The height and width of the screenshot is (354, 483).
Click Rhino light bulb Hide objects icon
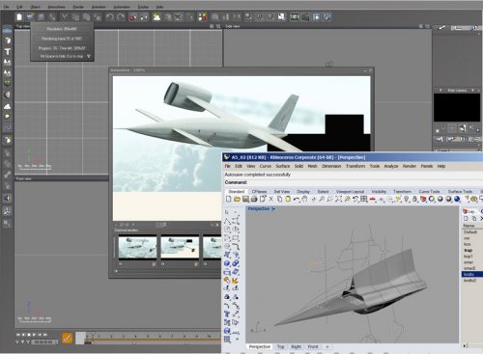407,199
